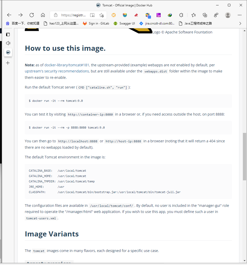
Task: Refresh the Docker Hub page
Action: [32, 15]
